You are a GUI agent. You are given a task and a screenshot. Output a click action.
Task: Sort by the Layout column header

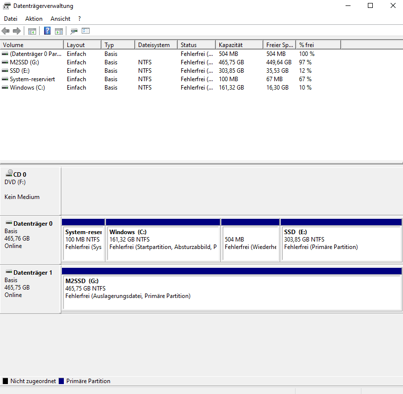click(82, 45)
